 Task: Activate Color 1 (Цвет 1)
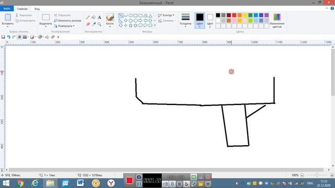point(200,20)
